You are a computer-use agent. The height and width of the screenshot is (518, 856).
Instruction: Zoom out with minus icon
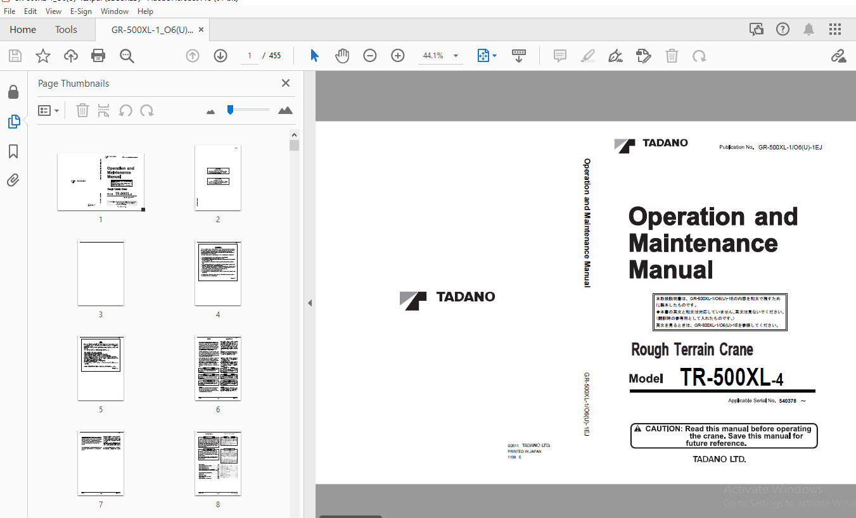coord(370,56)
